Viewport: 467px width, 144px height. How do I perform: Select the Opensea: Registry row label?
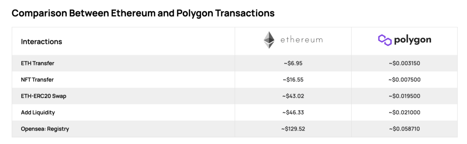tap(45, 129)
